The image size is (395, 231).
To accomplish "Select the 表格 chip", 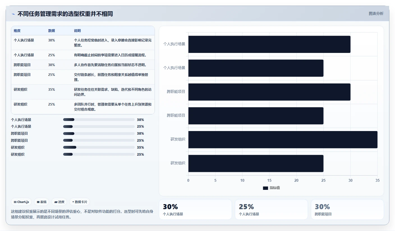I will point(42,202).
